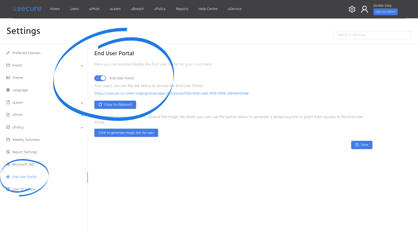Go to Home in top navigation
Screen dimensions: 418x235
[55, 9]
